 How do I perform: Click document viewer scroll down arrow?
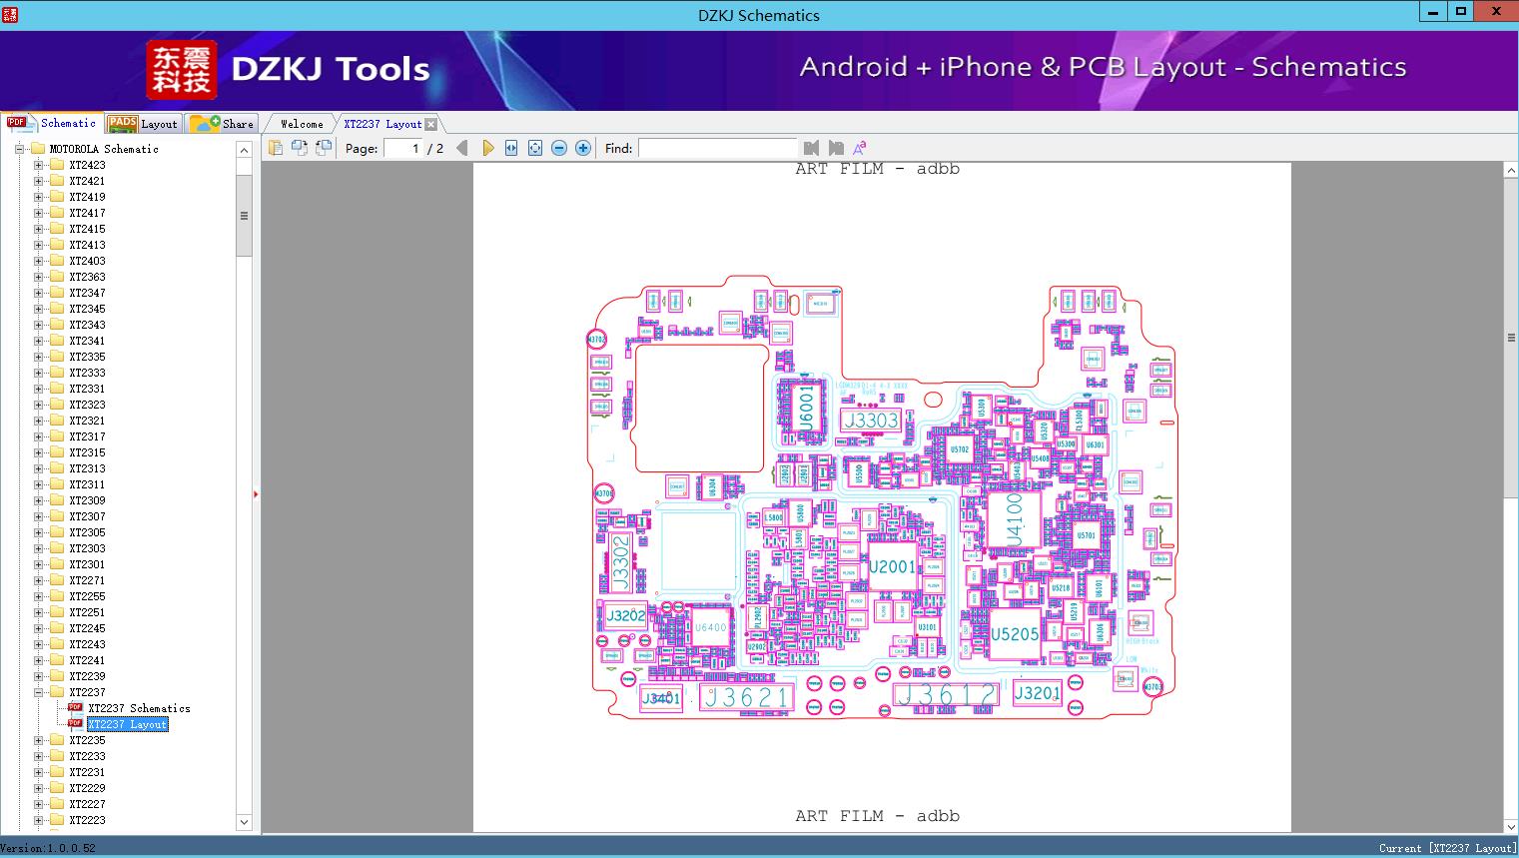(x=1511, y=825)
